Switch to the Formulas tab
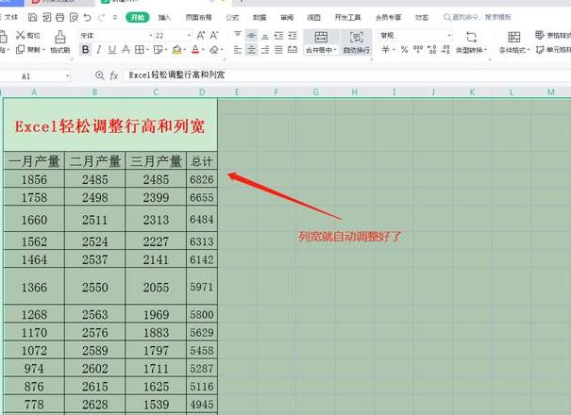571x415 pixels. [232, 17]
